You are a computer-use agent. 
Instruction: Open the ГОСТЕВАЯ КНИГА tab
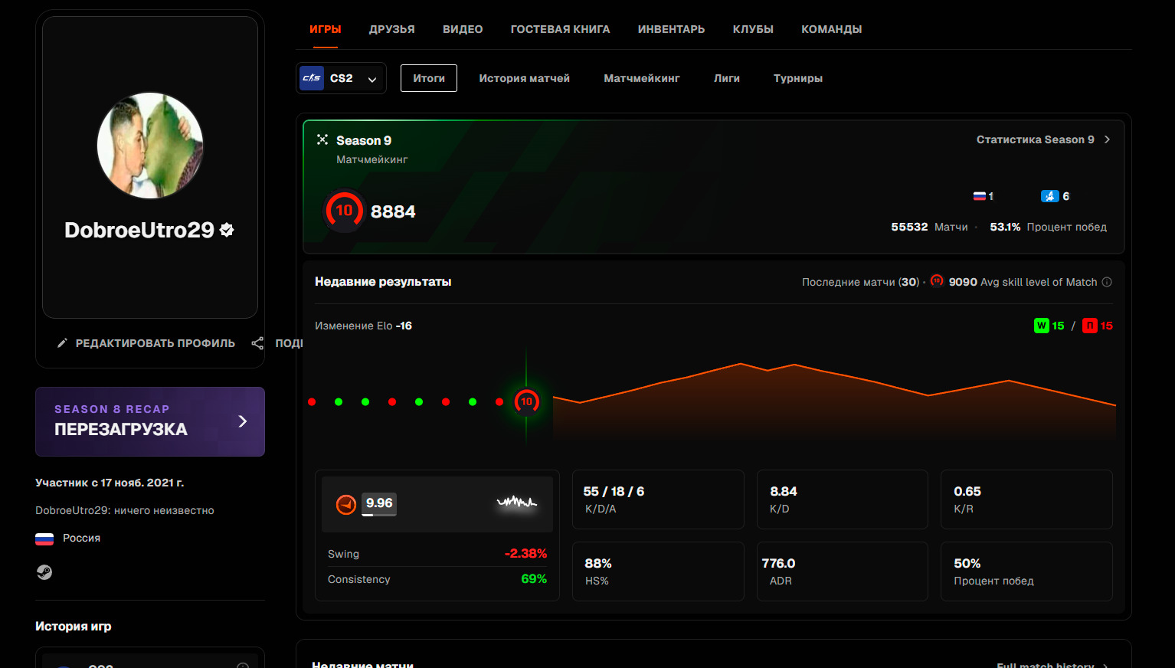click(x=561, y=29)
